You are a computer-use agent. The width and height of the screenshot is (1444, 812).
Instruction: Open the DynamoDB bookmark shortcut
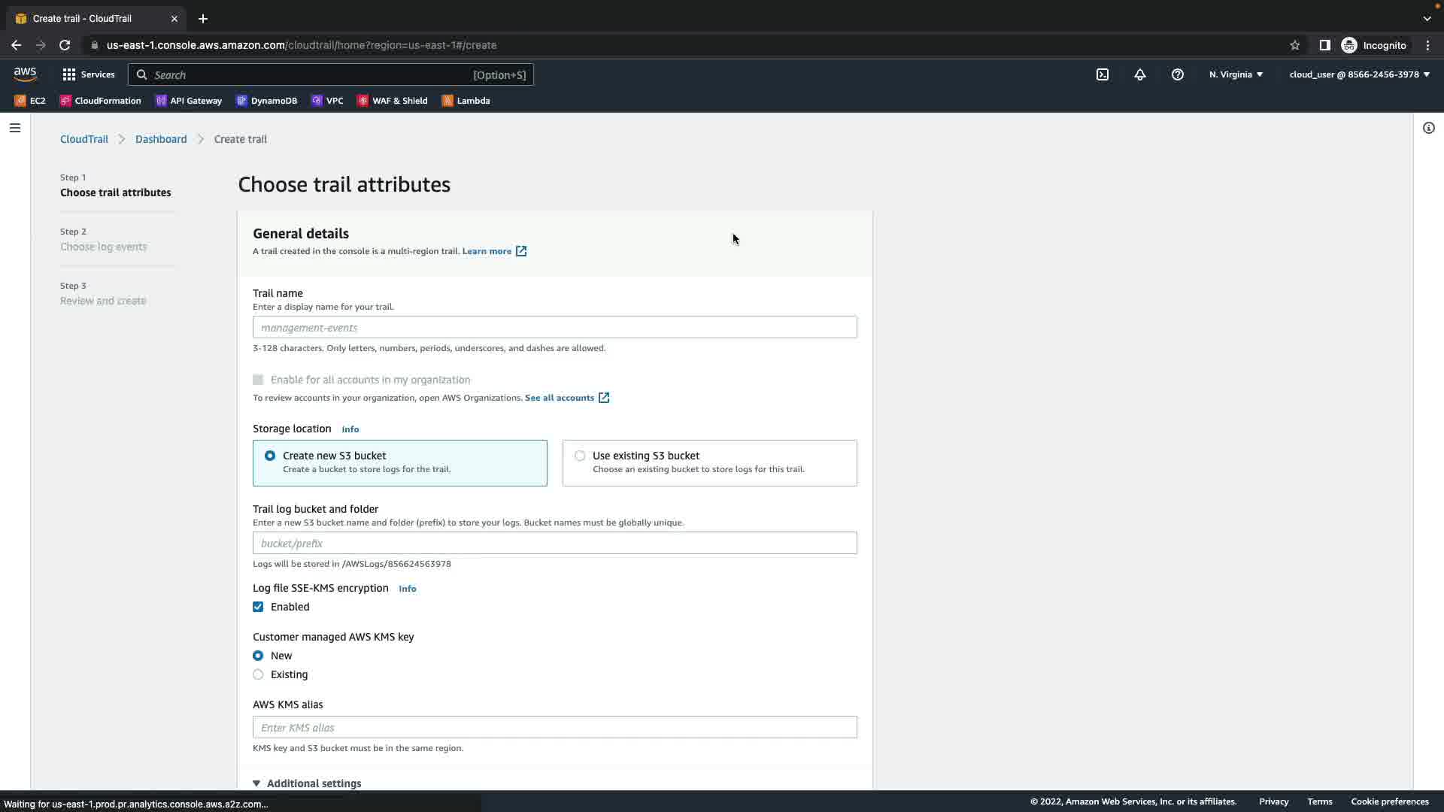pyautogui.click(x=266, y=101)
